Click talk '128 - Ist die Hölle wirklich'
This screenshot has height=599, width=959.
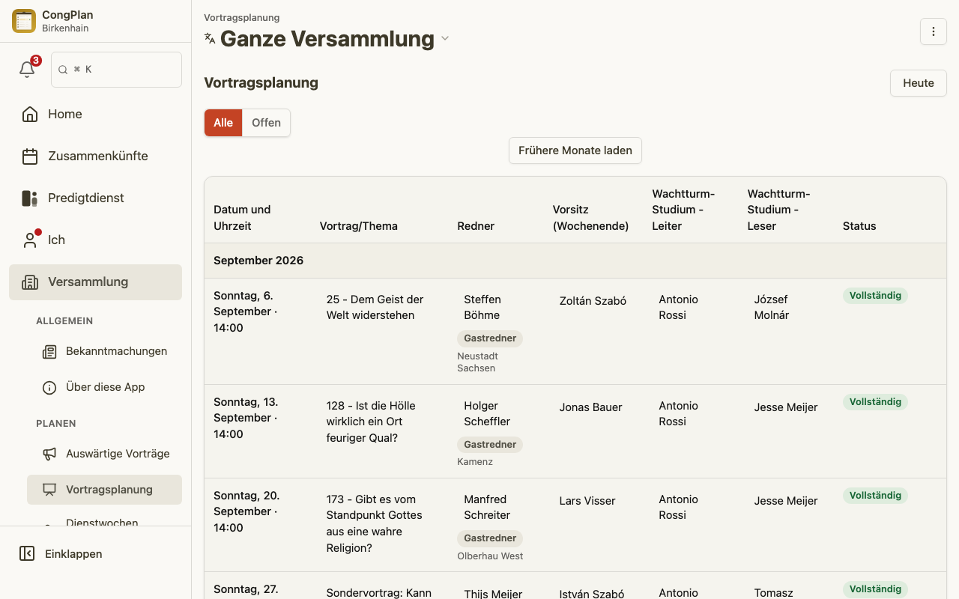pos(371,422)
